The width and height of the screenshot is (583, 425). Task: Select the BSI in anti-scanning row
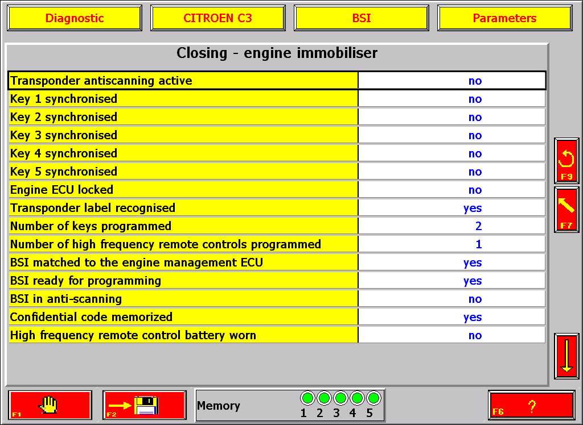click(277, 299)
